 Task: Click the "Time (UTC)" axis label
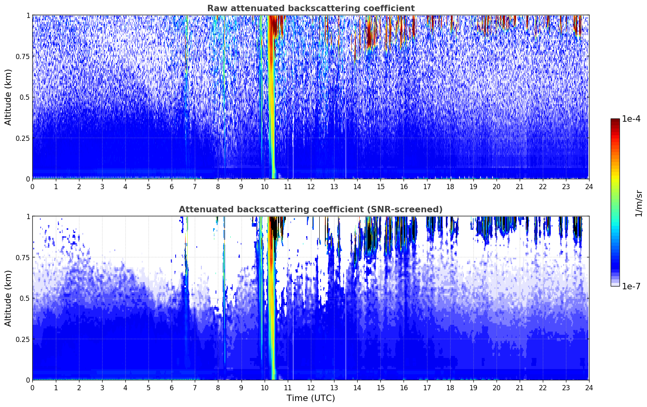(x=311, y=398)
